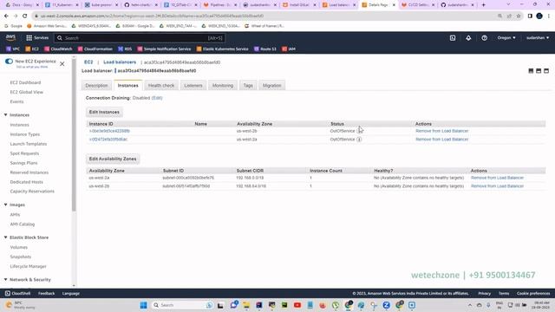Go to Load balancers breadcrumb
The image size is (555, 312).
click(120, 62)
